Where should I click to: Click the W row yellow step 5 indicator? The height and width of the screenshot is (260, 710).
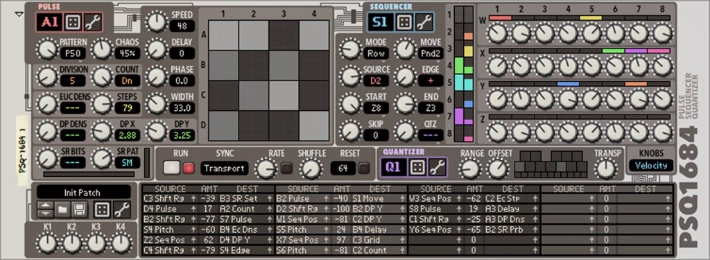591,17
